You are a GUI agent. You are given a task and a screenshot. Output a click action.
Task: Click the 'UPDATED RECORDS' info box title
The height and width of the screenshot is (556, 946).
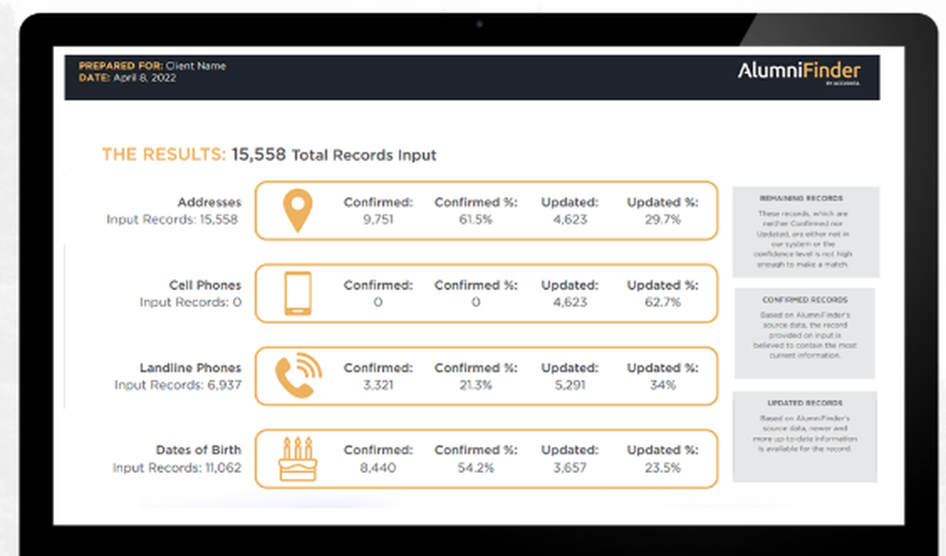click(x=805, y=403)
